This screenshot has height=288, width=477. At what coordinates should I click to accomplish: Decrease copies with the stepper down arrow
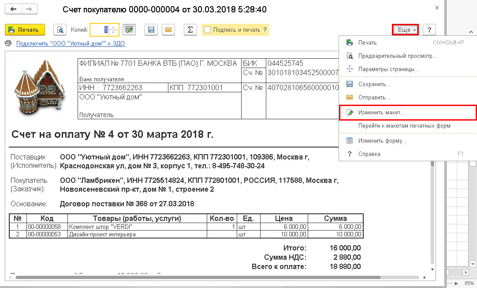pos(113,32)
